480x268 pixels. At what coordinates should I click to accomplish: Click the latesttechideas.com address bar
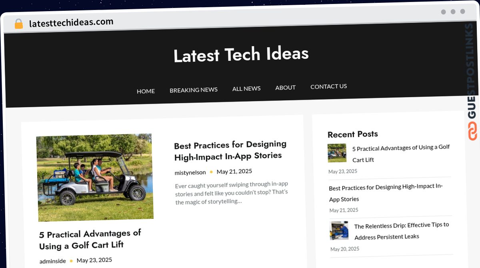pos(71,22)
